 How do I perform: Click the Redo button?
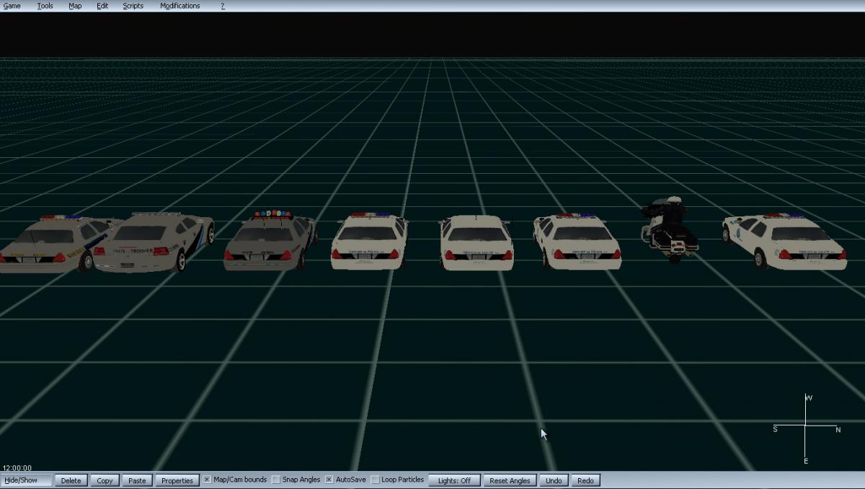tap(585, 480)
